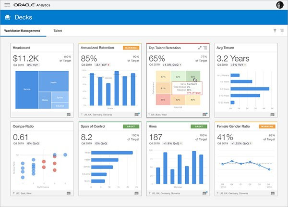Switch to the Talent tab

pyautogui.click(x=58, y=31)
